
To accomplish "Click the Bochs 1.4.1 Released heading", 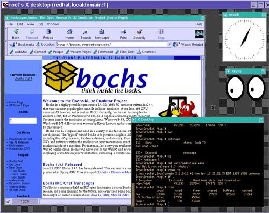I will point(62,164).
